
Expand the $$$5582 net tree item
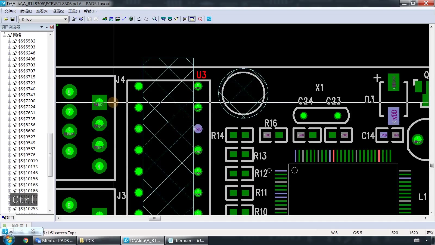10,41
